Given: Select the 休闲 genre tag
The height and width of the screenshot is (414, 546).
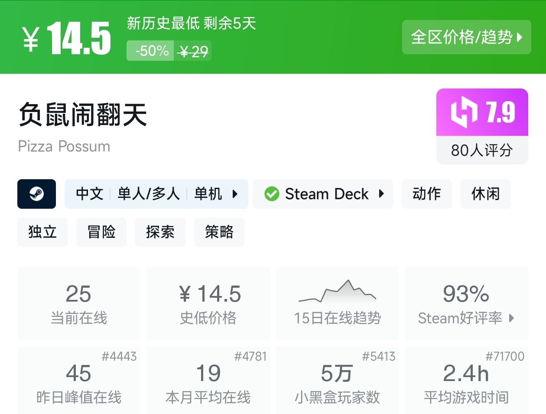Looking at the screenshot, I should [485, 194].
